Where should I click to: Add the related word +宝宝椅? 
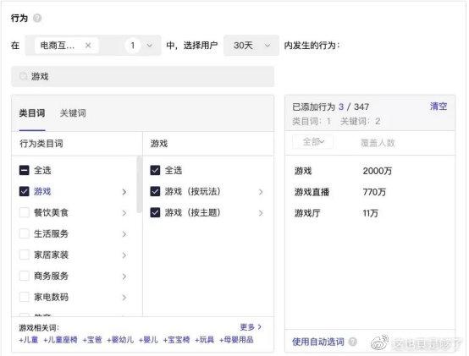point(176,340)
